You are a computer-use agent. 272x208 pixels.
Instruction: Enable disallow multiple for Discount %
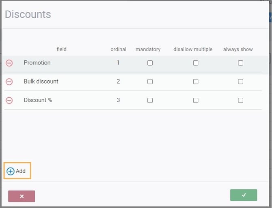pyautogui.click(x=196, y=100)
